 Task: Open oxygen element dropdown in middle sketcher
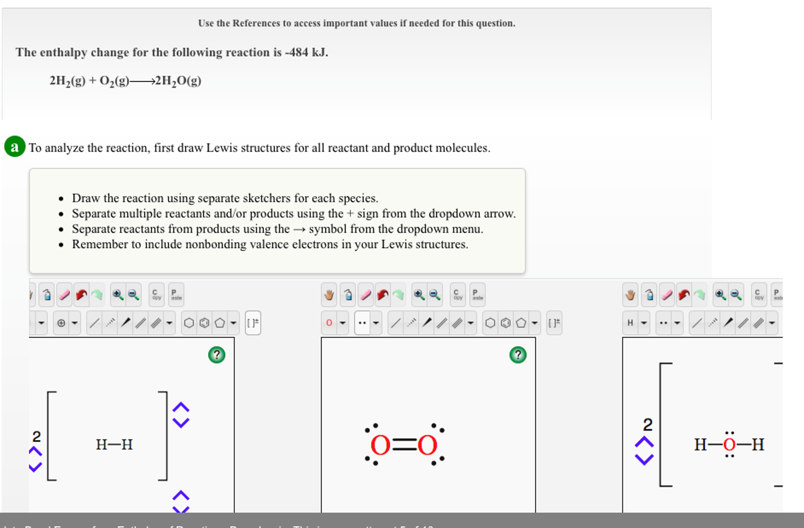point(342,323)
